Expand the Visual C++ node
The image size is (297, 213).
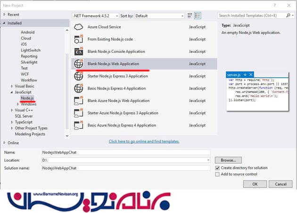pyautogui.click(x=12, y=110)
